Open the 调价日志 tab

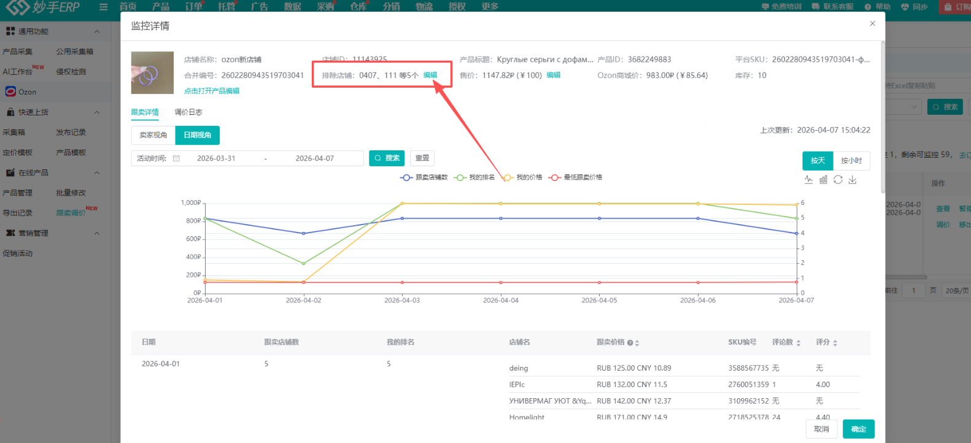[188, 112]
